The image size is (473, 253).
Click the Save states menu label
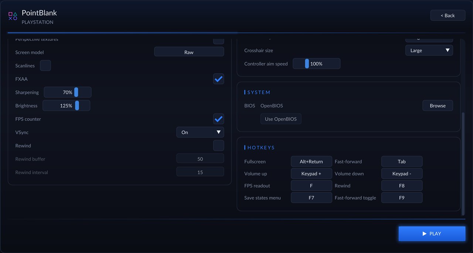coord(262,198)
